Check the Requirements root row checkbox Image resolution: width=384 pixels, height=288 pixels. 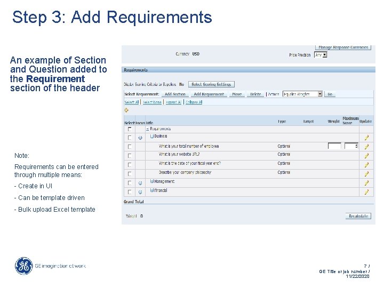(x=130, y=129)
